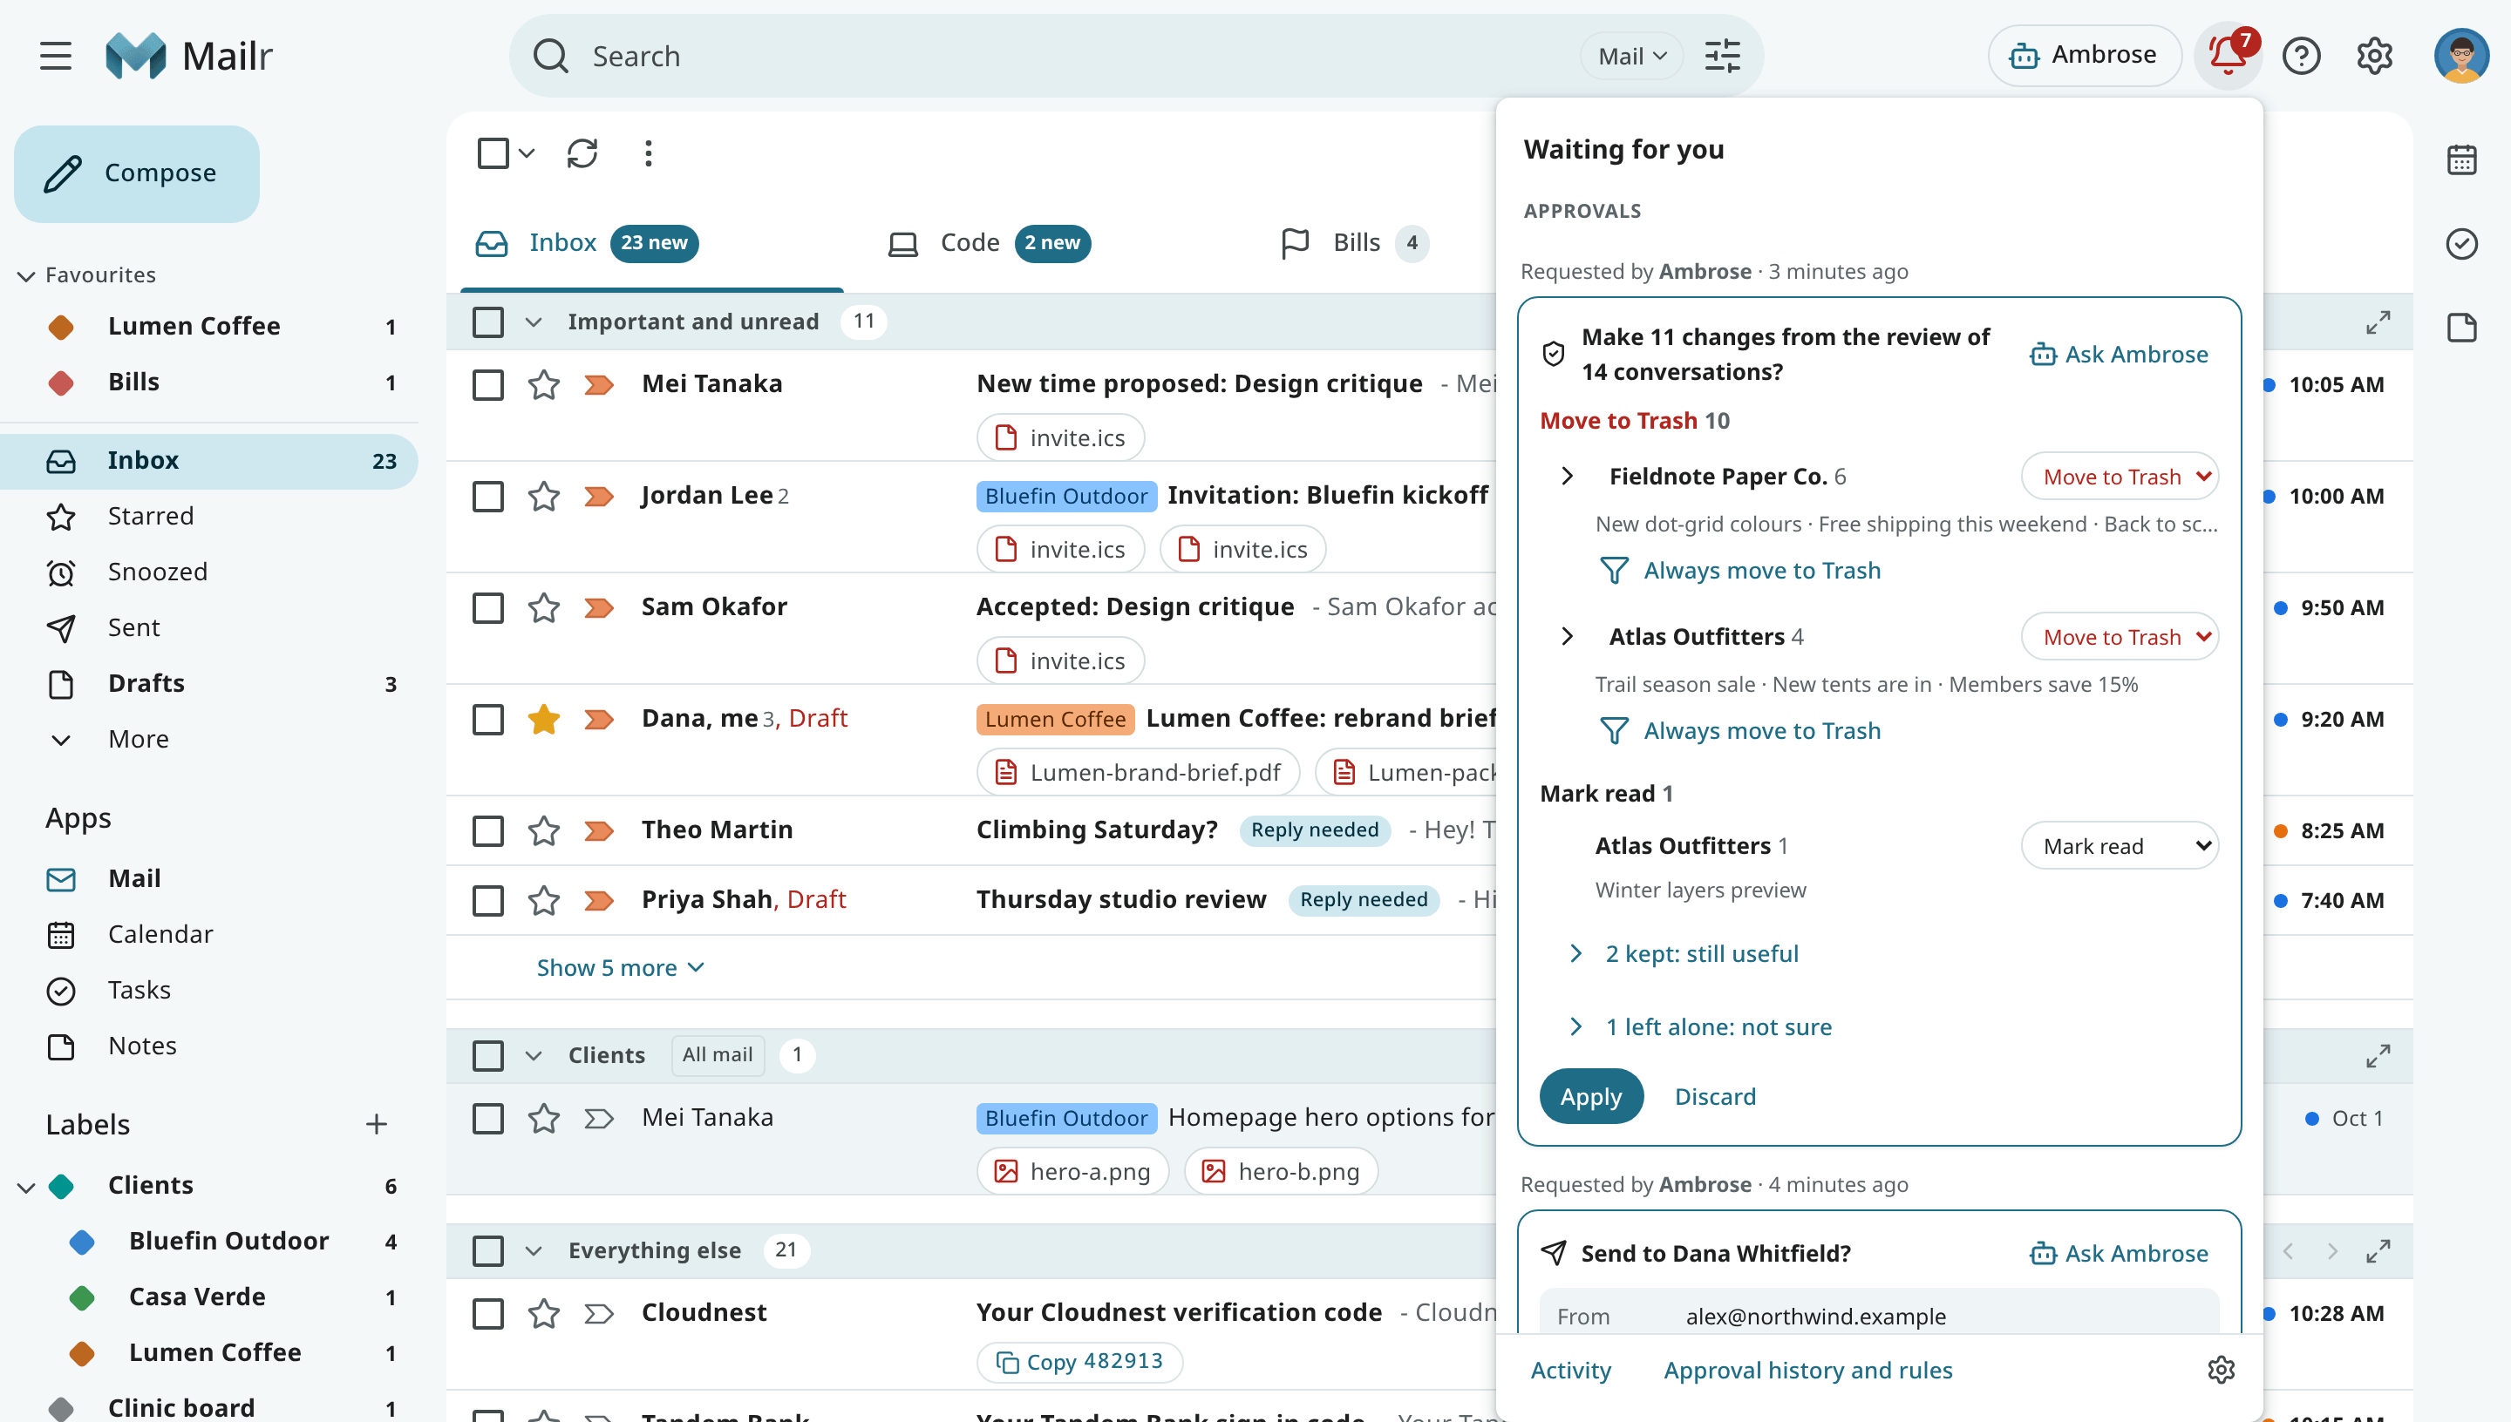
Task: Discard the proposed changes
Action: tap(1715, 1096)
